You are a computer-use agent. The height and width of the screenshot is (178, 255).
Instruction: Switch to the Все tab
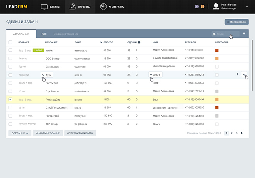(x=44, y=34)
